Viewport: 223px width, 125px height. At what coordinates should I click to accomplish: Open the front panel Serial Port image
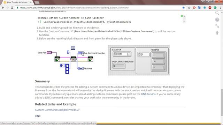click(139, 60)
